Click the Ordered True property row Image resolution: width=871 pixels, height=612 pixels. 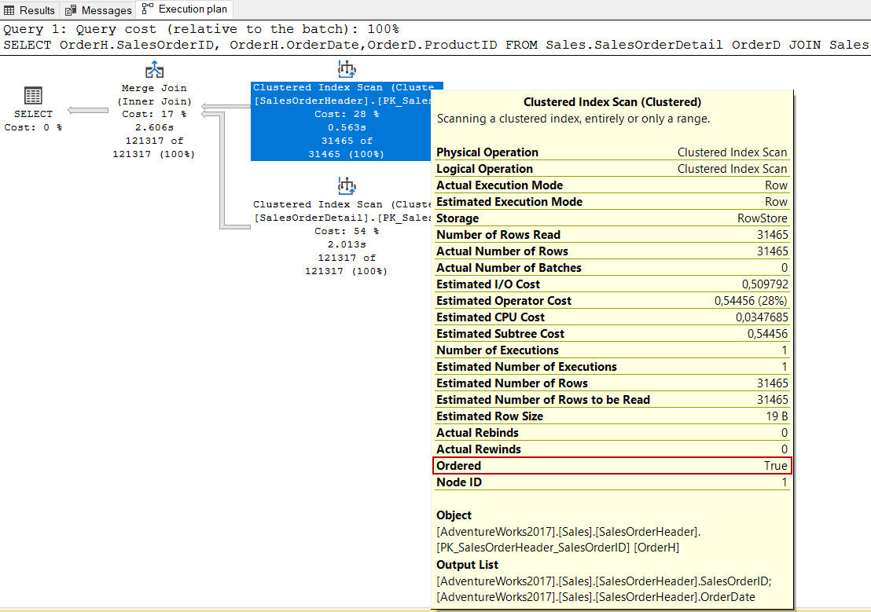coord(612,465)
